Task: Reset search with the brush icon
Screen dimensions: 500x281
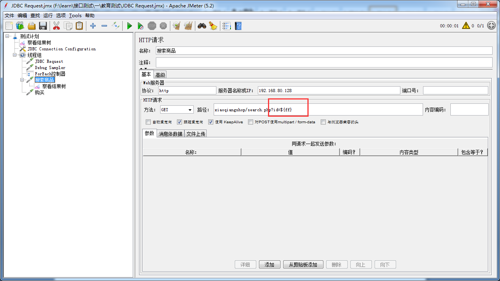Action: 213,26
